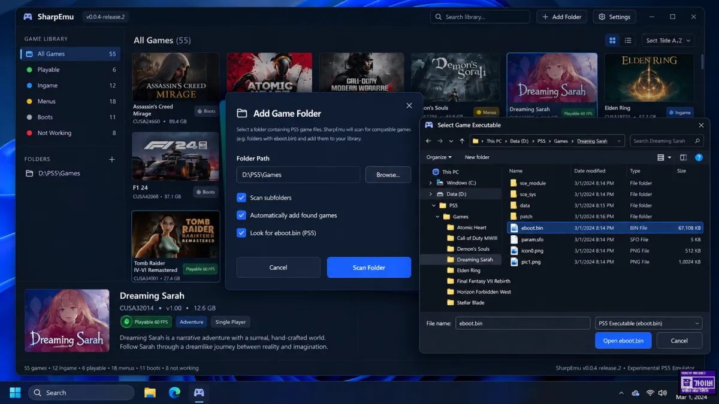Expand the address bar history dropdown
Image resolution: width=719 pixels, height=404 pixels.
[619, 141]
